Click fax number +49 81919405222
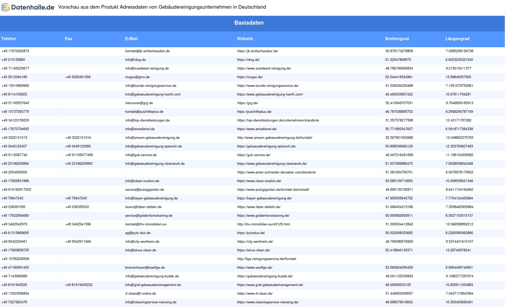The width and height of the screenshot is (505, 307). click(x=79, y=285)
